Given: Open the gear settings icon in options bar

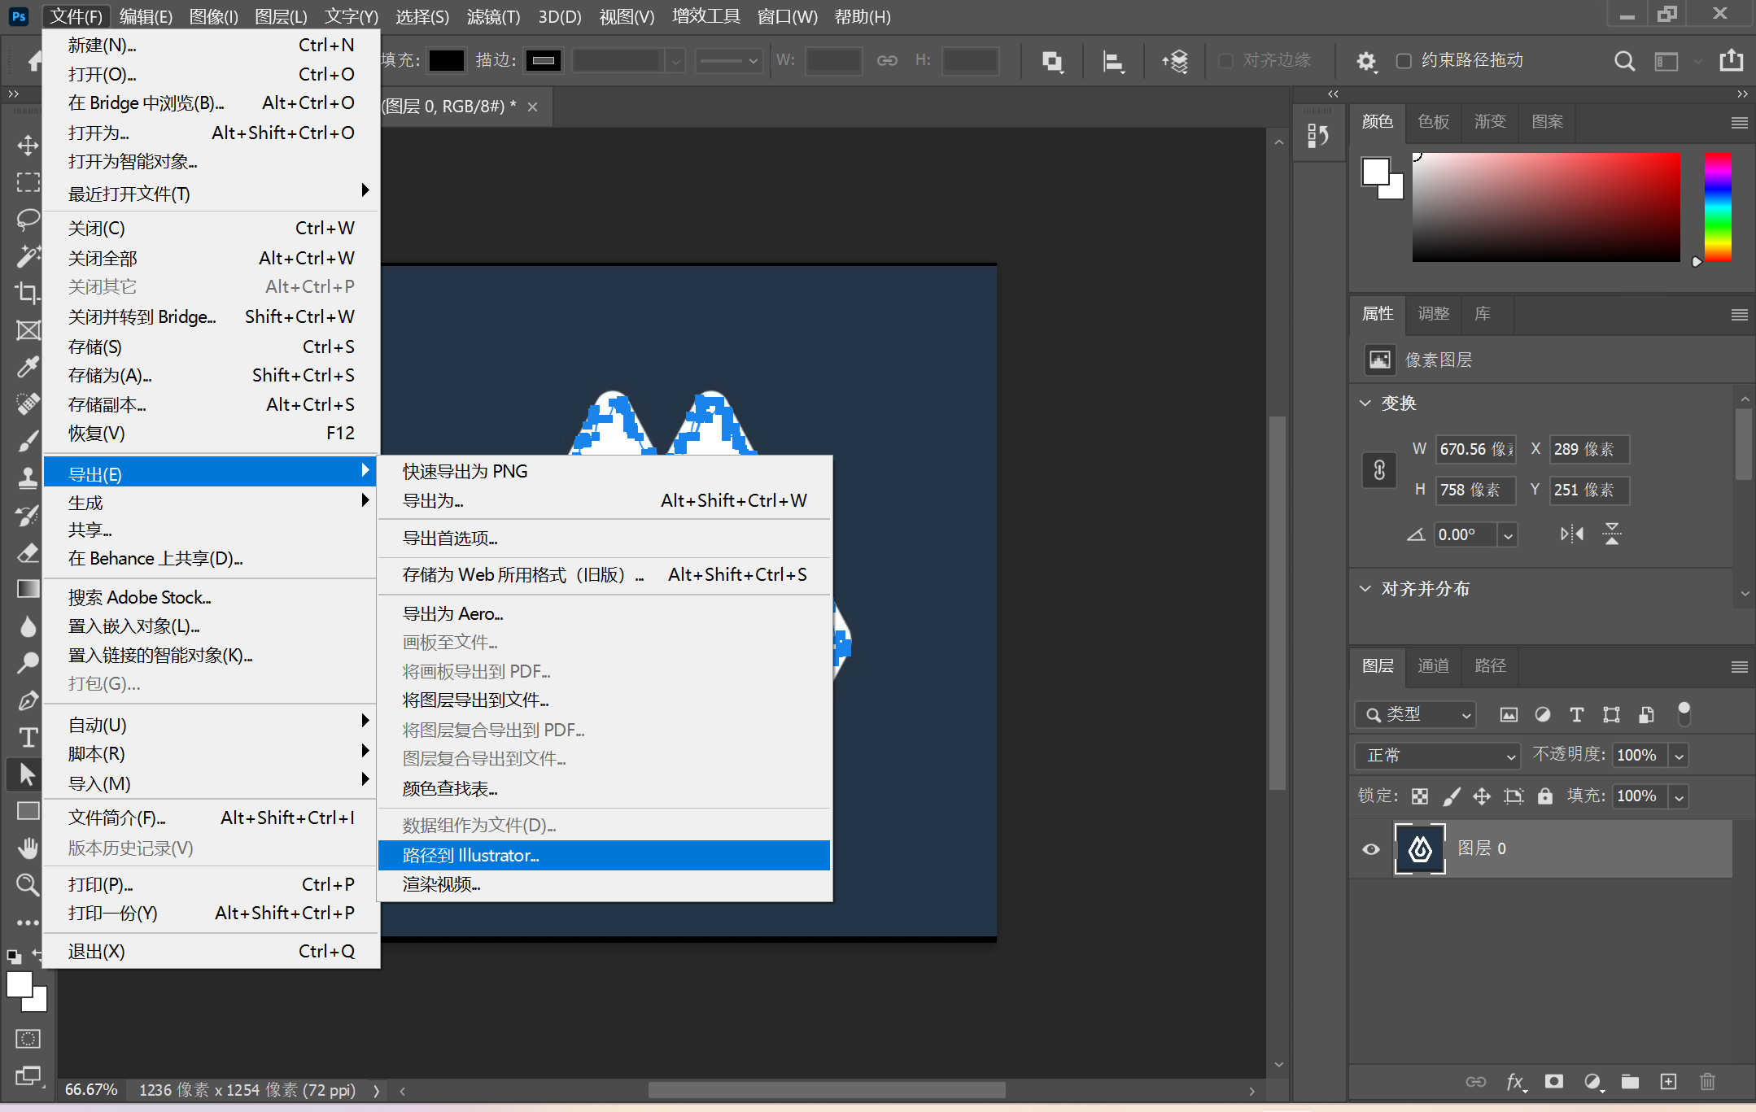Looking at the screenshot, I should point(1365,61).
